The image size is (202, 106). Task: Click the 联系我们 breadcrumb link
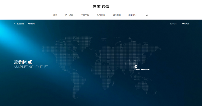(20, 24)
